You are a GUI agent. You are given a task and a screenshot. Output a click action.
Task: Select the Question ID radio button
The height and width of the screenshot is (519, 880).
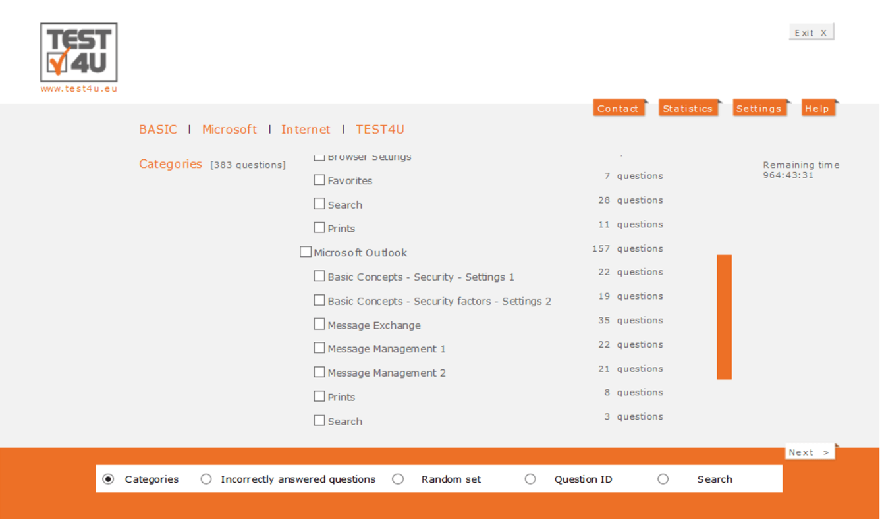tap(530, 479)
